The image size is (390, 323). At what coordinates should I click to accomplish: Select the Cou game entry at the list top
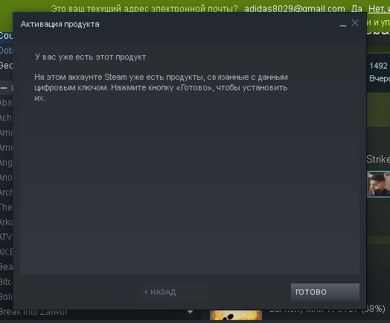pyautogui.click(x=6, y=36)
